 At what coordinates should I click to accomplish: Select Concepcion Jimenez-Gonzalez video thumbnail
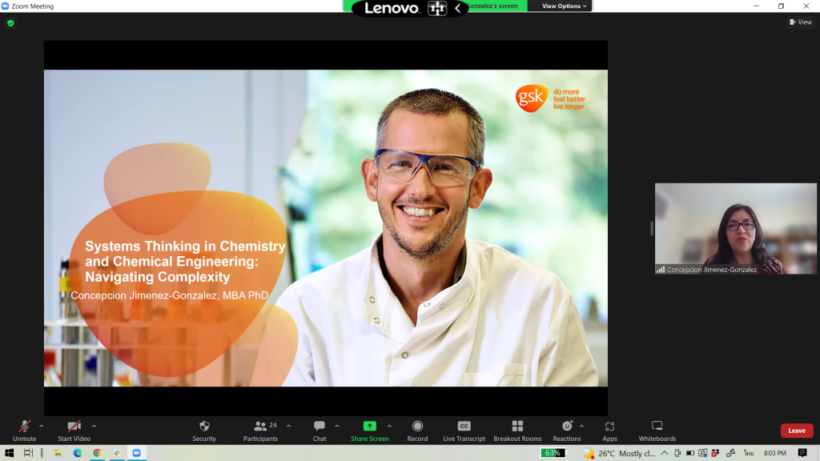click(x=735, y=228)
